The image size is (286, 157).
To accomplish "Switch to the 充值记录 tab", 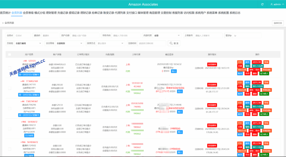I will coord(63,13).
